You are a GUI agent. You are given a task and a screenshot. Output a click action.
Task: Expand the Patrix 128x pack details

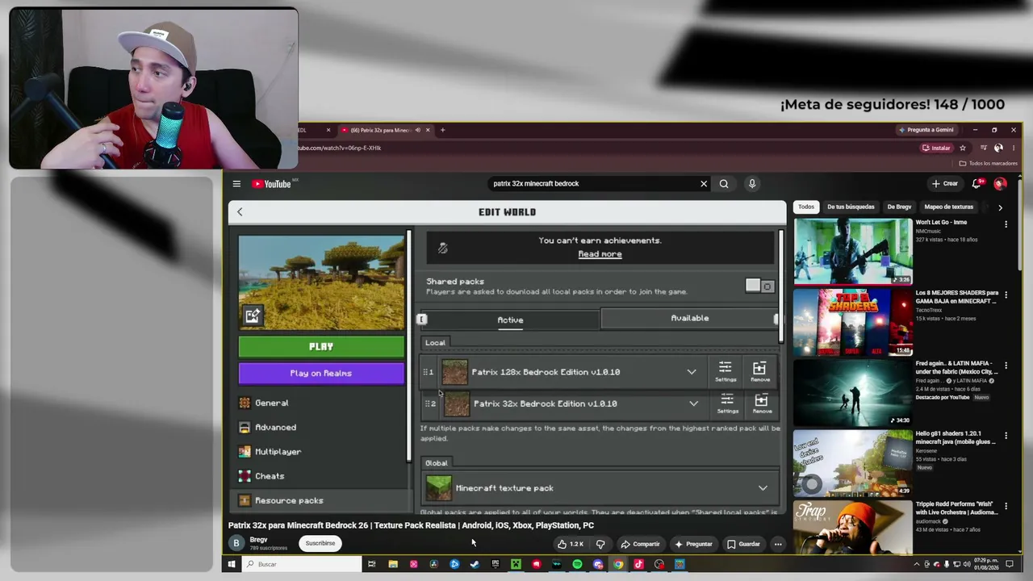692,372
